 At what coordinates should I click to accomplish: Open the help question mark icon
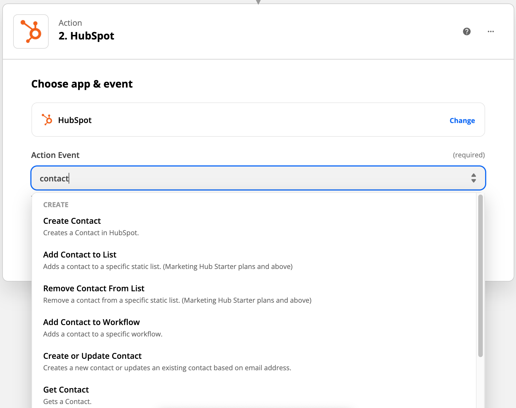tap(467, 31)
